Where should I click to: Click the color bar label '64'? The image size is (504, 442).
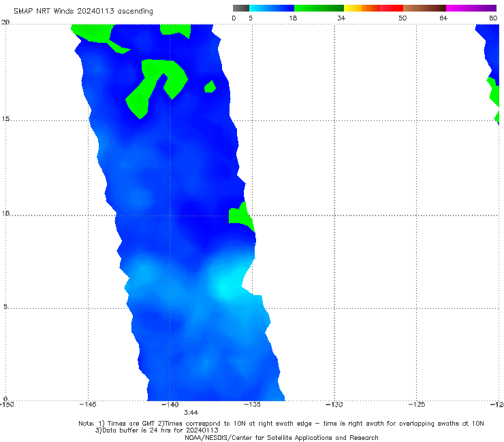(443, 18)
